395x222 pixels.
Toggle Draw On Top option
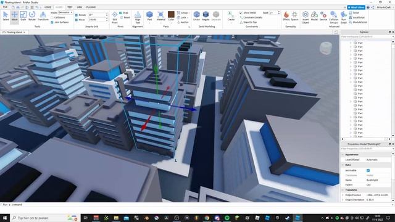tap(248, 22)
